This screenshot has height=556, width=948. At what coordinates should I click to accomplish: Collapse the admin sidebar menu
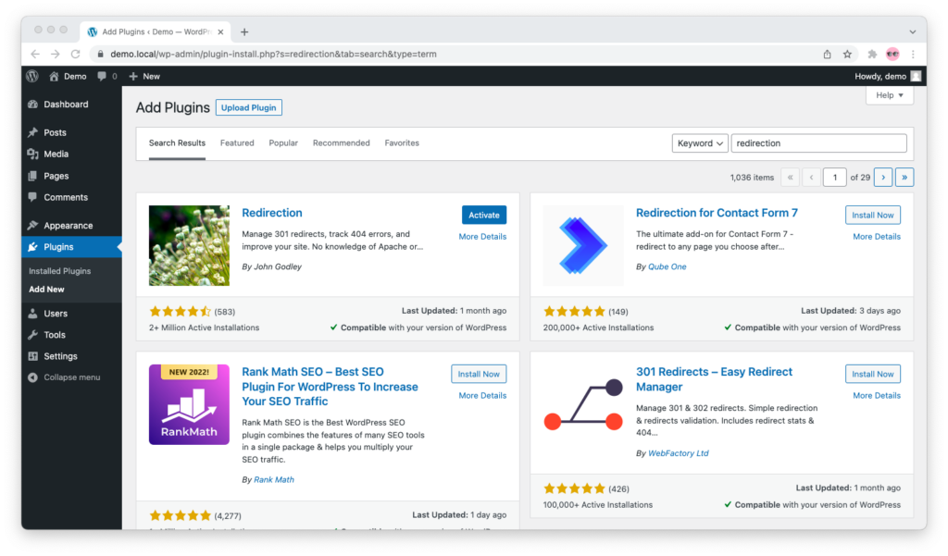pos(64,377)
